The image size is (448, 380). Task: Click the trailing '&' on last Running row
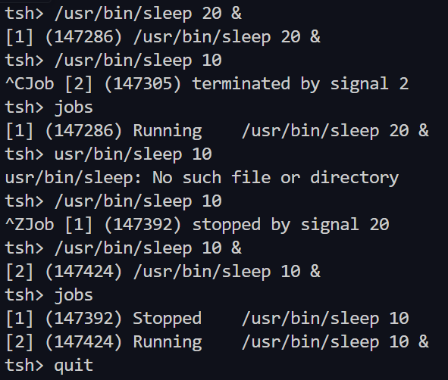point(424,341)
